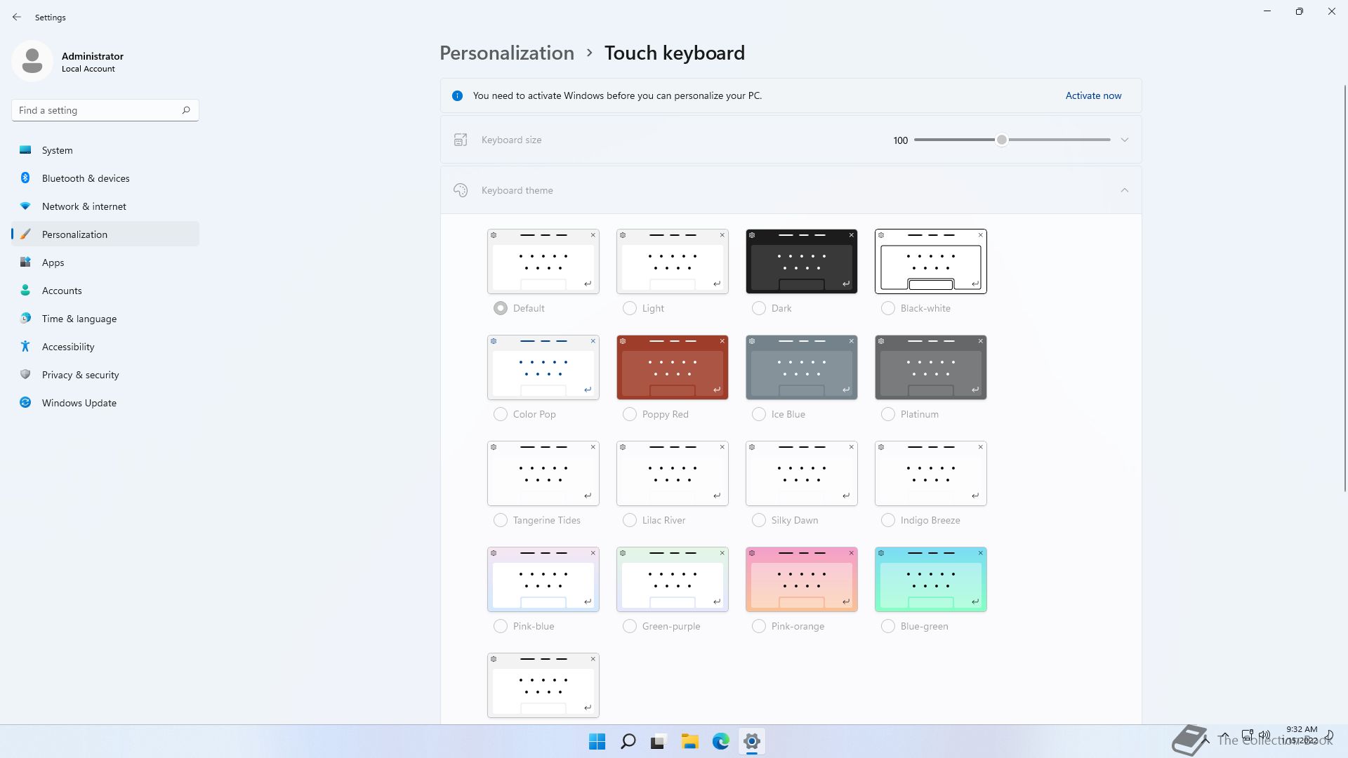Click the Activate now link

point(1093,96)
